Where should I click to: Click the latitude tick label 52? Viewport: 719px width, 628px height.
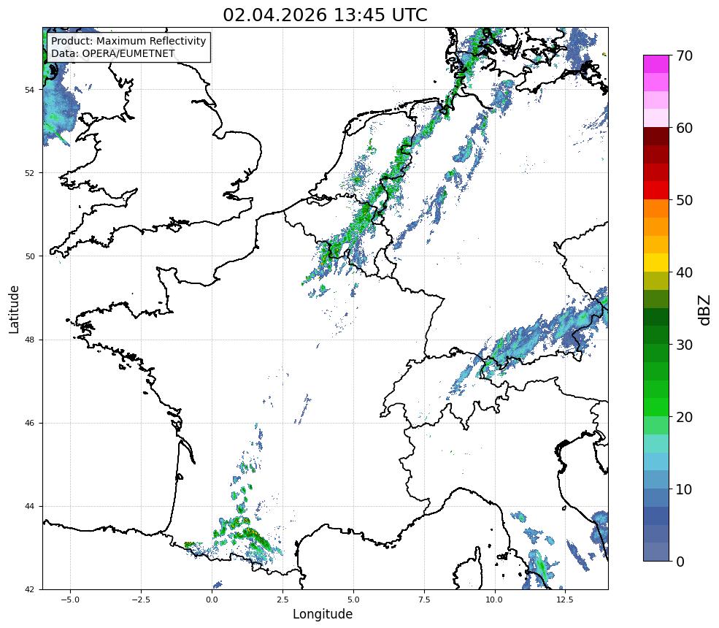[29, 173]
